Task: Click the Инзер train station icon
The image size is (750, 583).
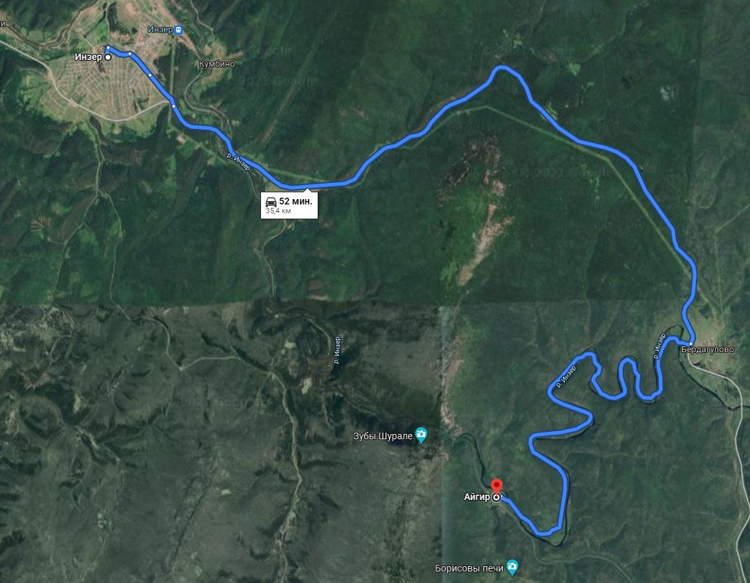Action: 179,30
